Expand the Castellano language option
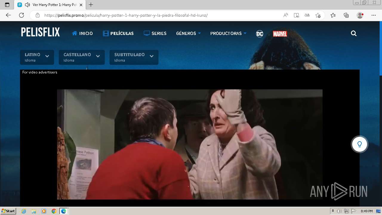This screenshot has height=215, width=382. coord(82,57)
